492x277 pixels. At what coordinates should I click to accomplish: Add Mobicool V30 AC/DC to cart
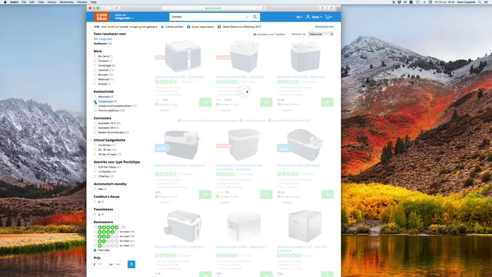coord(266,102)
